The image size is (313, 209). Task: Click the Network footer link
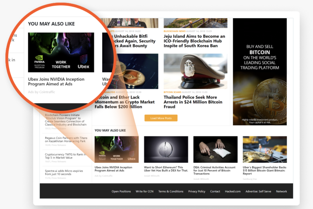coord(281,191)
